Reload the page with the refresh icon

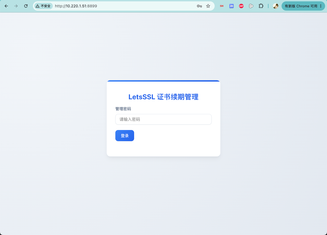(x=26, y=6)
